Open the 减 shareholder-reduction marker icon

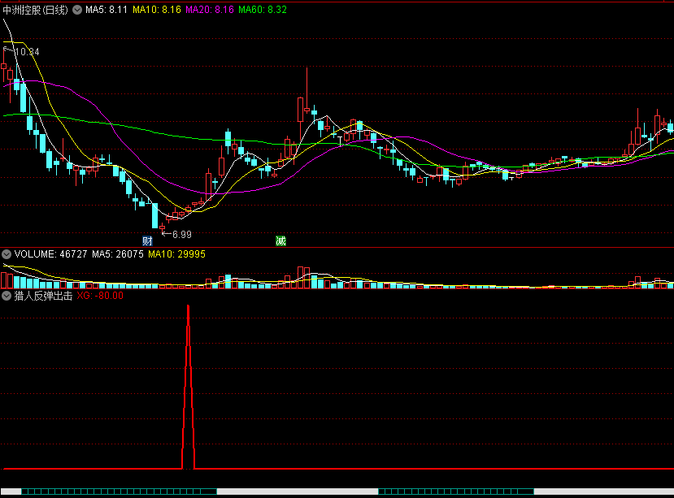coord(280,240)
